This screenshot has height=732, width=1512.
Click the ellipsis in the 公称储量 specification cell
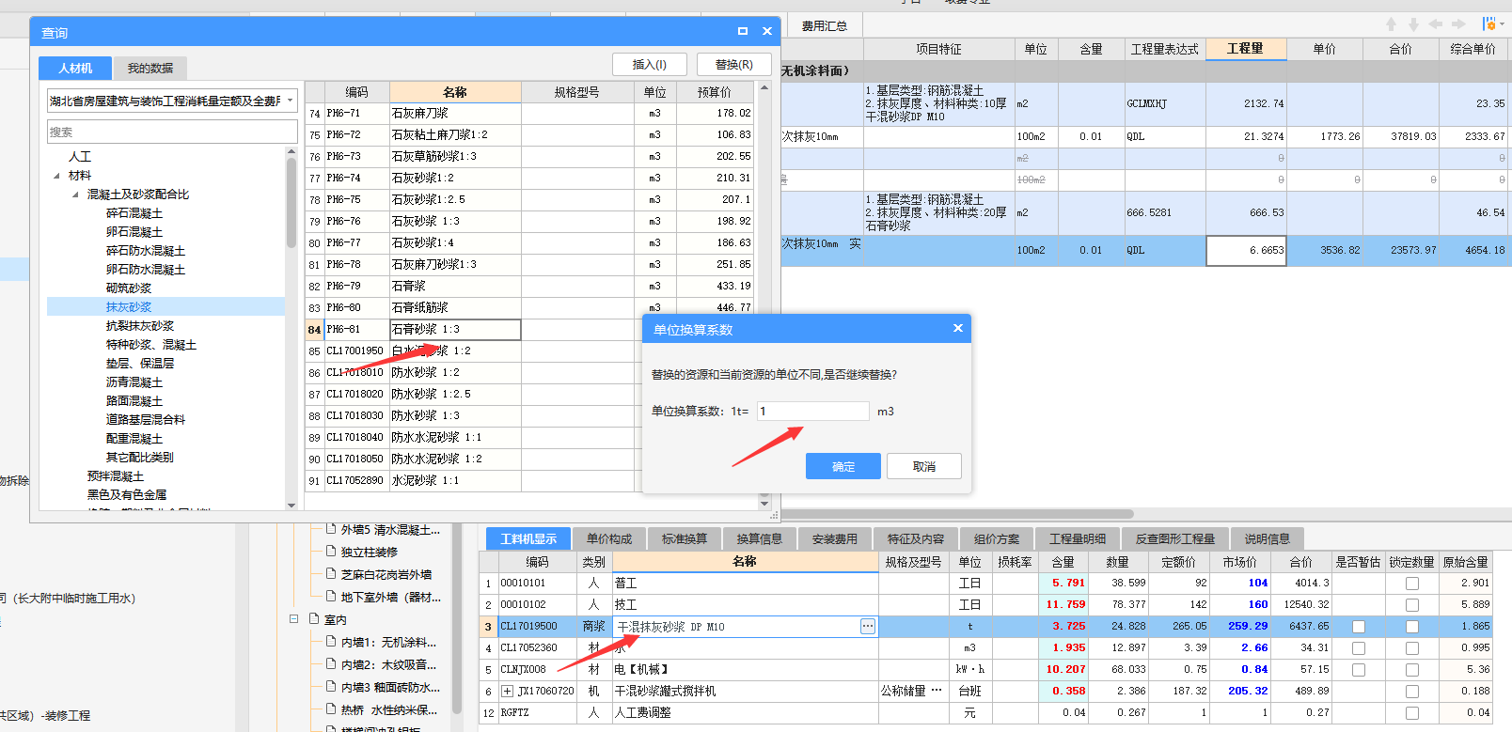(937, 691)
